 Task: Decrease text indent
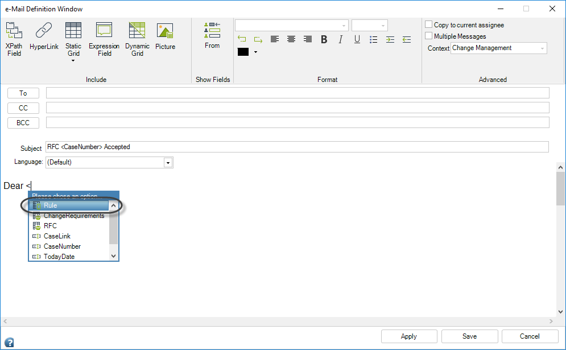(x=407, y=39)
